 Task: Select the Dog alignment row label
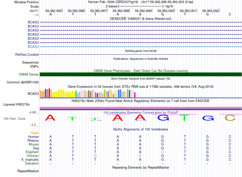pyautogui.click(x=36, y=148)
